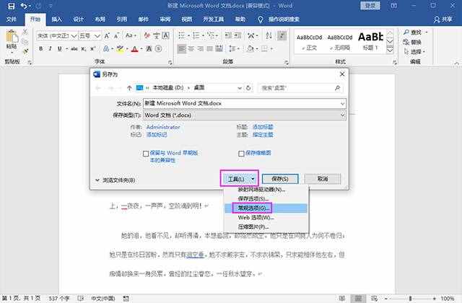This screenshot has height=303, width=462.
Task: Click the specify subject (指定主题) link
Action: click(x=263, y=135)
